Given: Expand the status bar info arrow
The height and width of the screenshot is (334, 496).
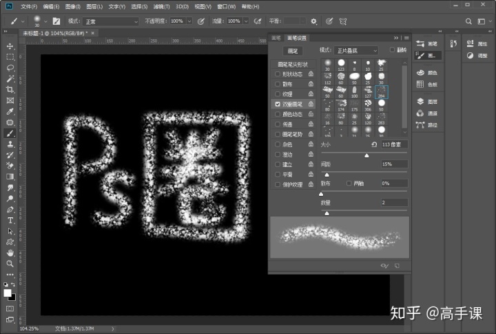Looking at the screenshot, I should [x=112, y=329].
